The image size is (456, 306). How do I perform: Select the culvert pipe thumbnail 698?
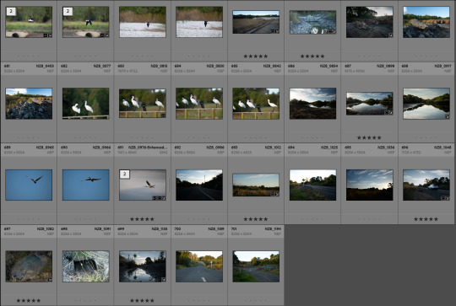[x=86, y=266]
